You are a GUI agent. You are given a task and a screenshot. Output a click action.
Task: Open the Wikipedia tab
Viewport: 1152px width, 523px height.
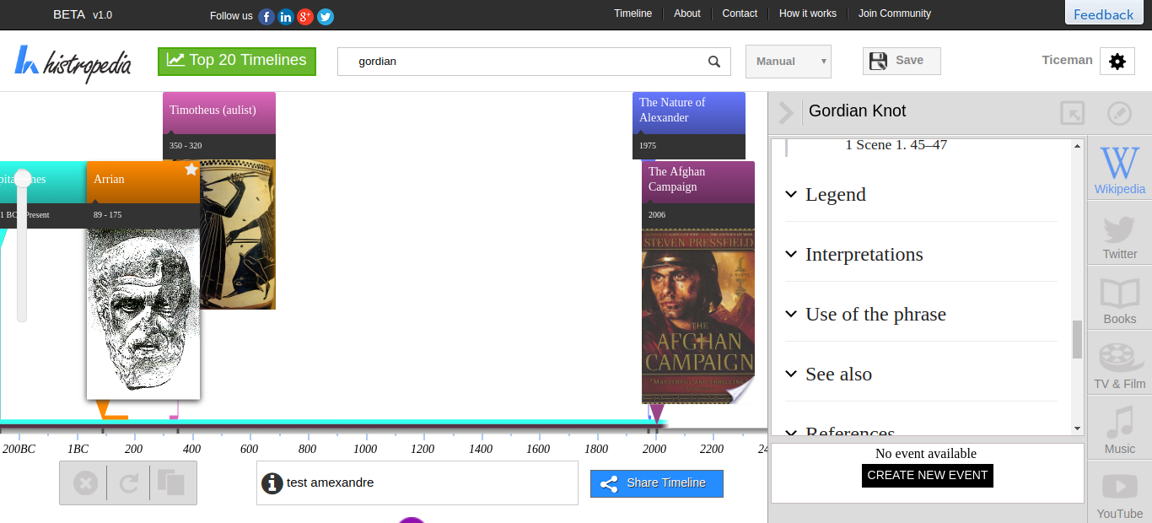point(1119,168)
